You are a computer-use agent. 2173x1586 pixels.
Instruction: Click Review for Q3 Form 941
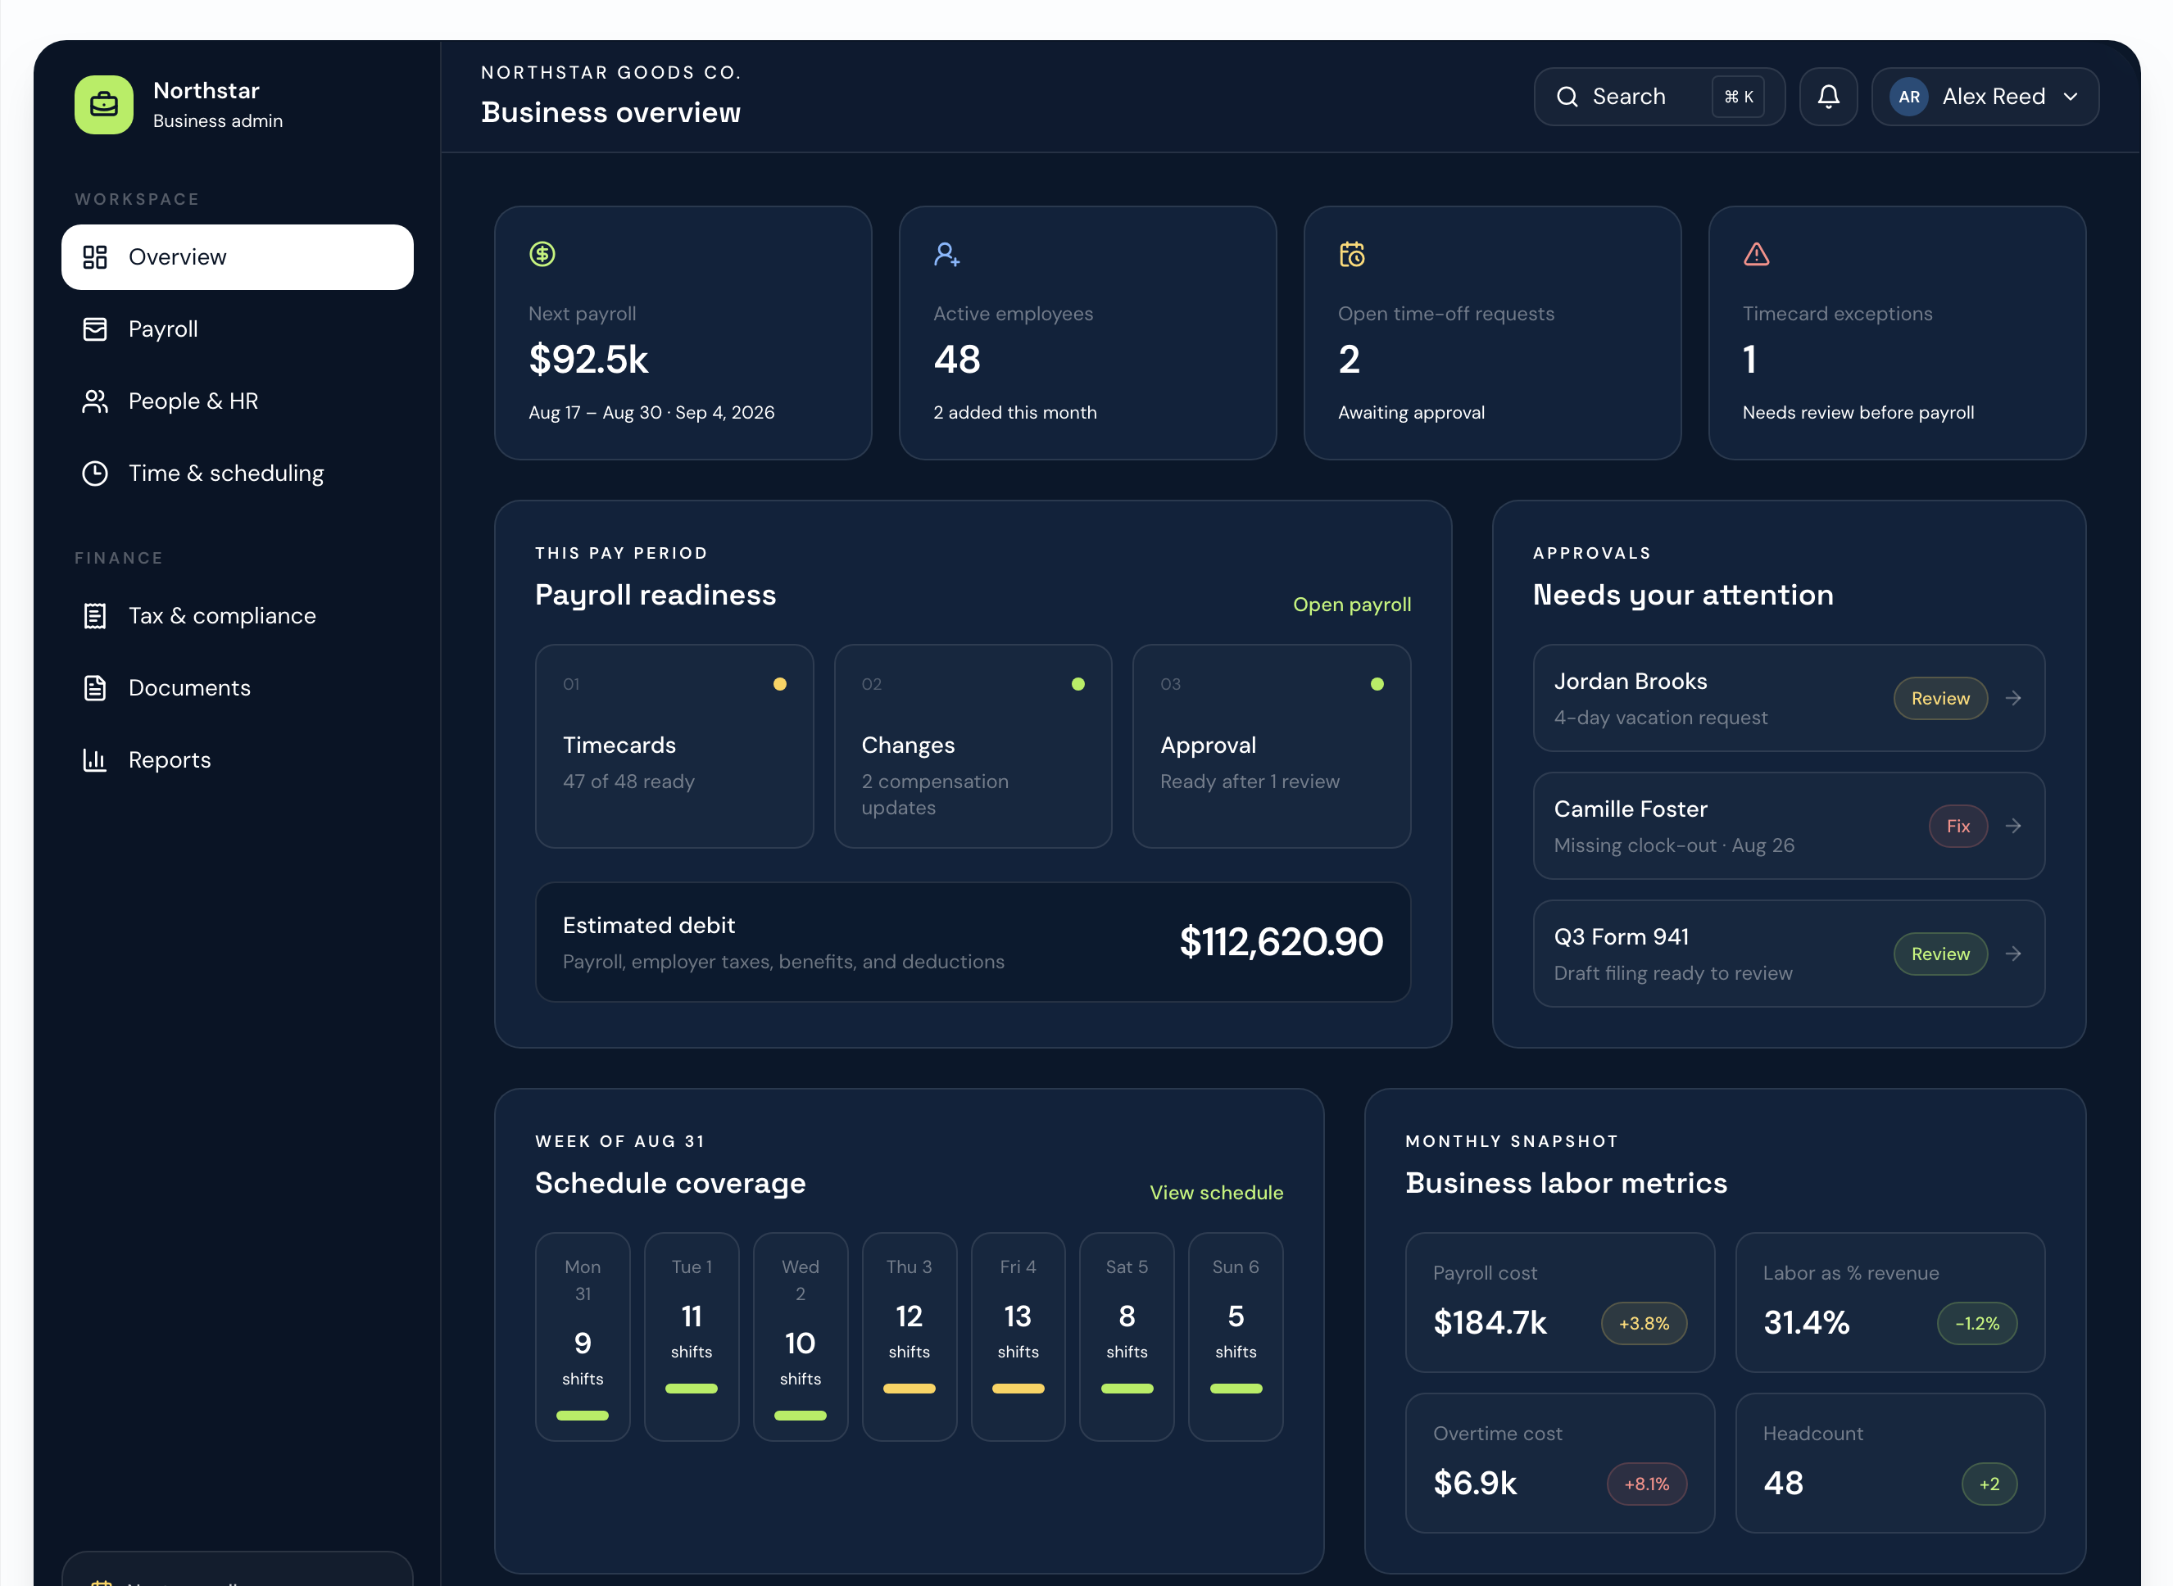1939,954
